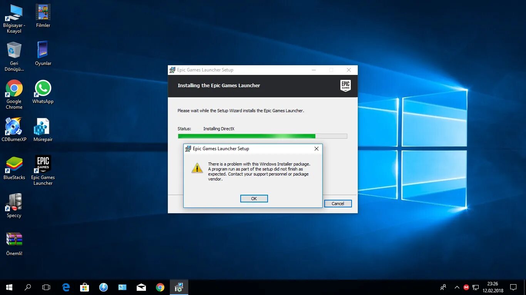Select the BlueStacks desktop shortcut

coord(14,168)
